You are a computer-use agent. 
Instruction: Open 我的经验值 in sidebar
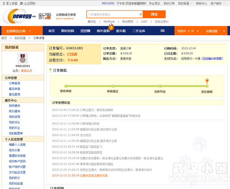coord(16,183)
